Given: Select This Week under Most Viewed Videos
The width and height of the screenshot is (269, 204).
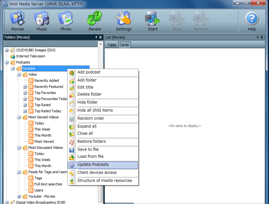Looking at the screenshot, I should point(42,129).
